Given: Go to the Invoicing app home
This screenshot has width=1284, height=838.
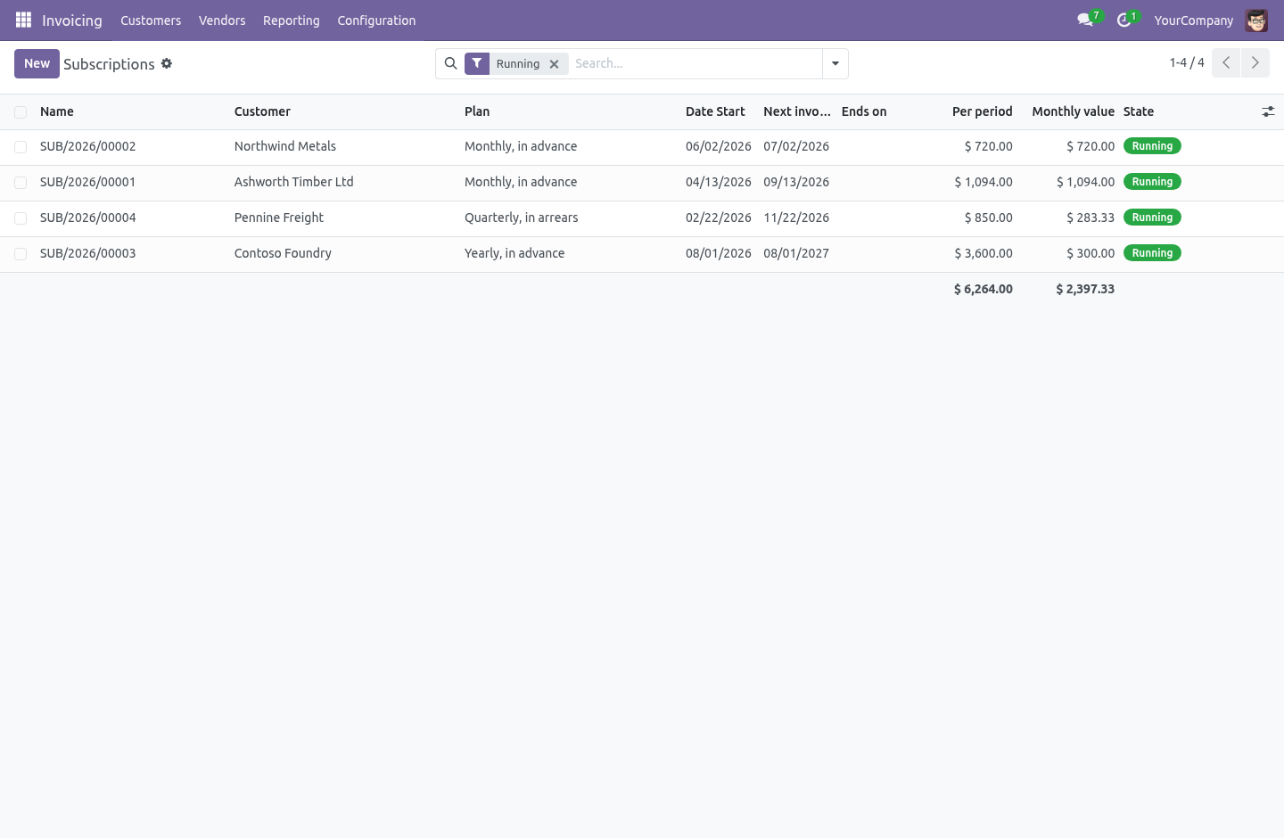Looking at the screenshot, I should [72, 20].
